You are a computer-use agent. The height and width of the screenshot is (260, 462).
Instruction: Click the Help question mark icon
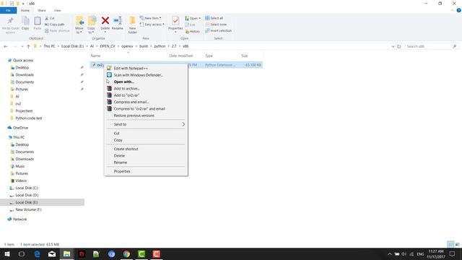458,10
